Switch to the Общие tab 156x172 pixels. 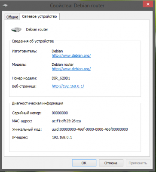pos(12,17)
